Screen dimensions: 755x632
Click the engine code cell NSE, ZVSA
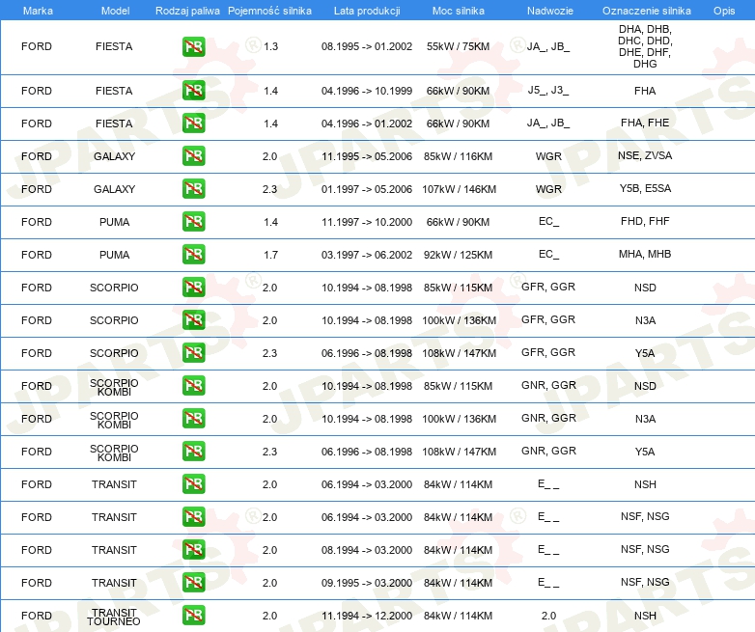pos(645,155)
